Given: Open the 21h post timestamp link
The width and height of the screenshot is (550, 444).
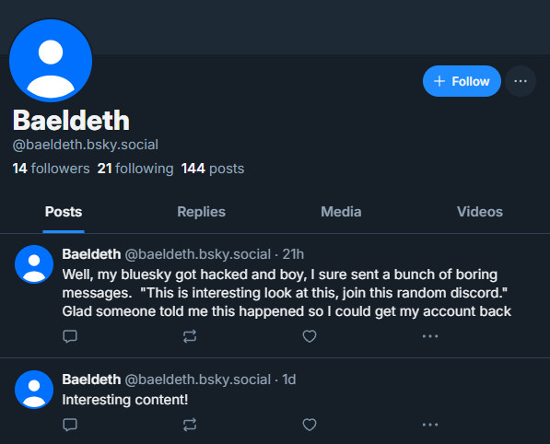Looking at the screenshot, I should coord(293,254).
